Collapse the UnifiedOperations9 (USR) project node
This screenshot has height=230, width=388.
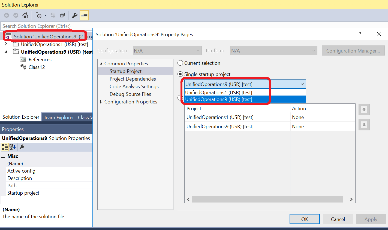coord(6,51)
